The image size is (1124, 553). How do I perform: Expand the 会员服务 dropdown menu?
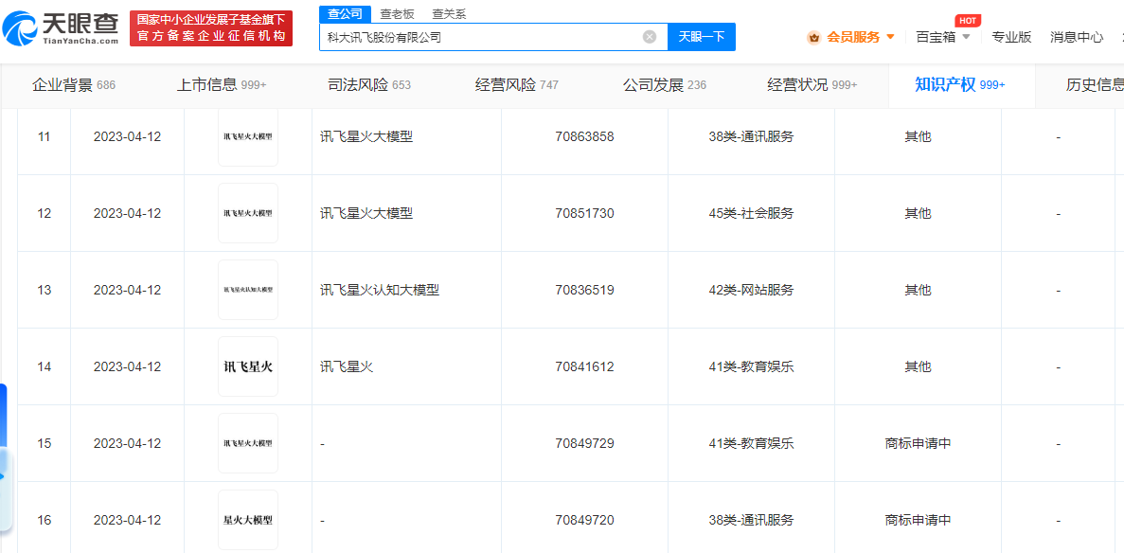click(x=890, y=37)
